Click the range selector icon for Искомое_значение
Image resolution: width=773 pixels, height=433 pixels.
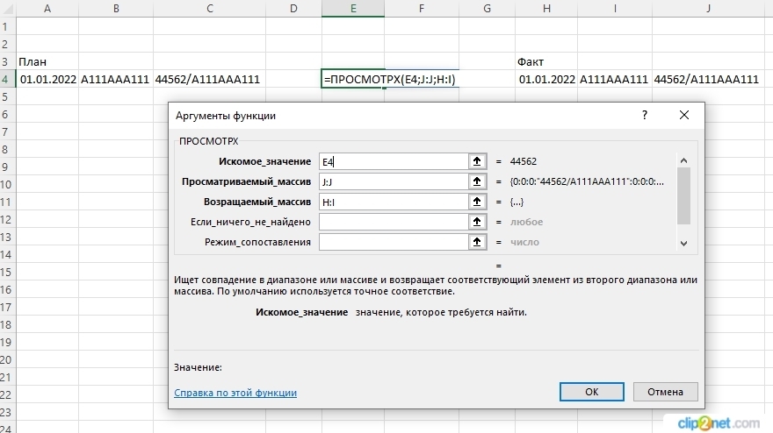(x=478, y=161)
